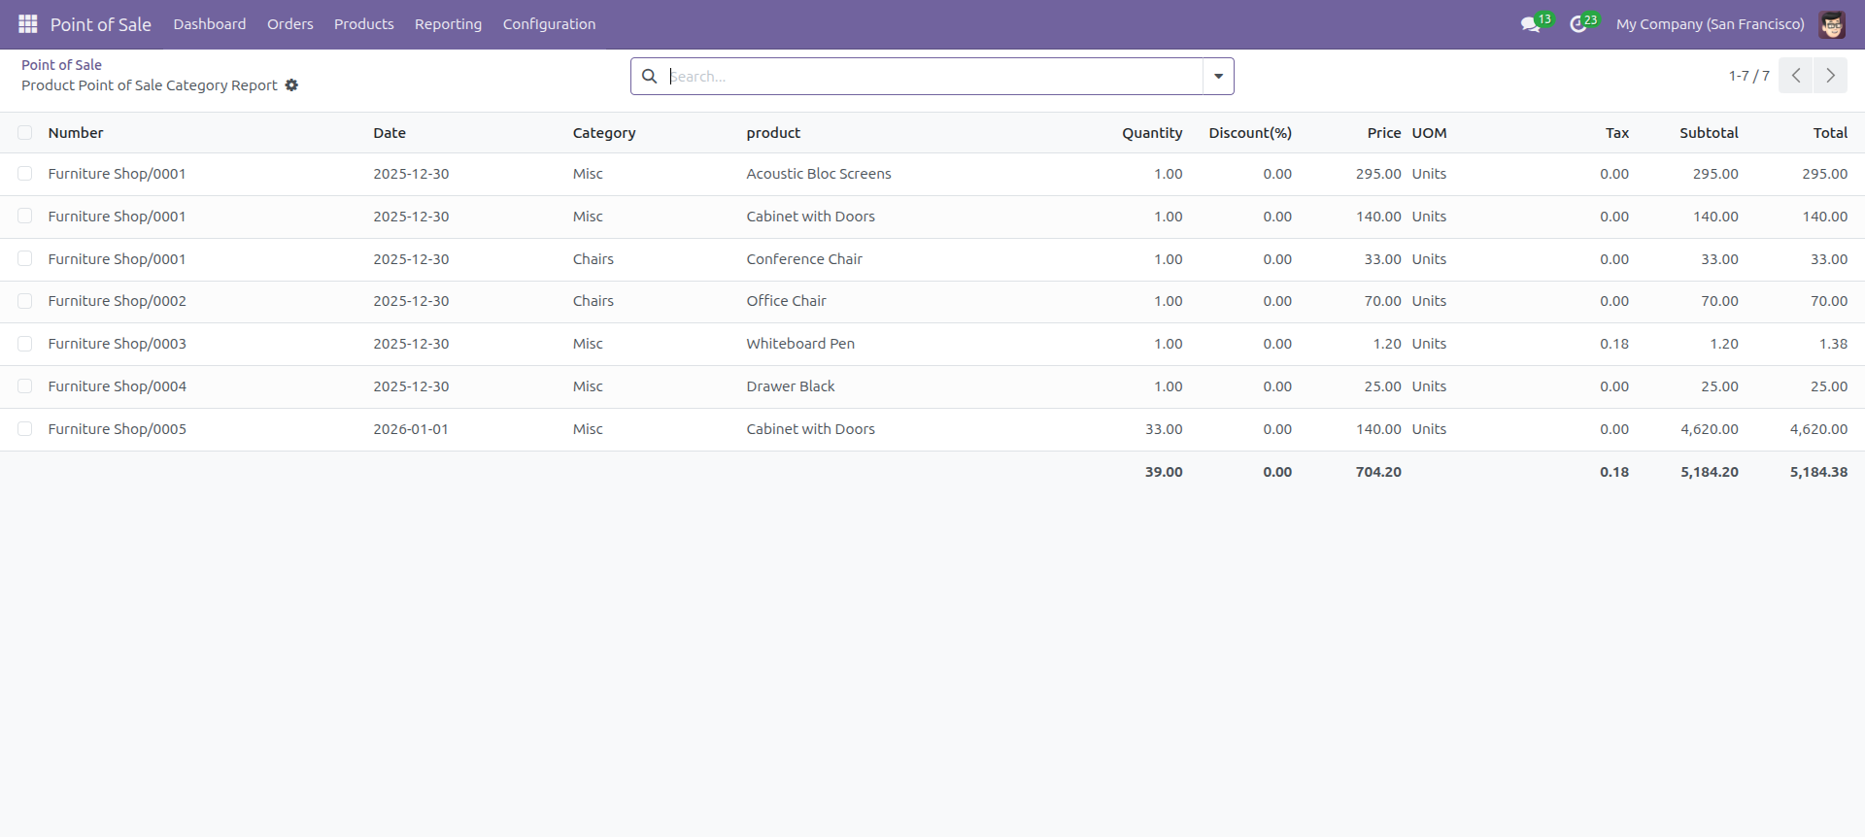Click the Point of Sale app title
1865x837 pixels.
pos(101,24)
